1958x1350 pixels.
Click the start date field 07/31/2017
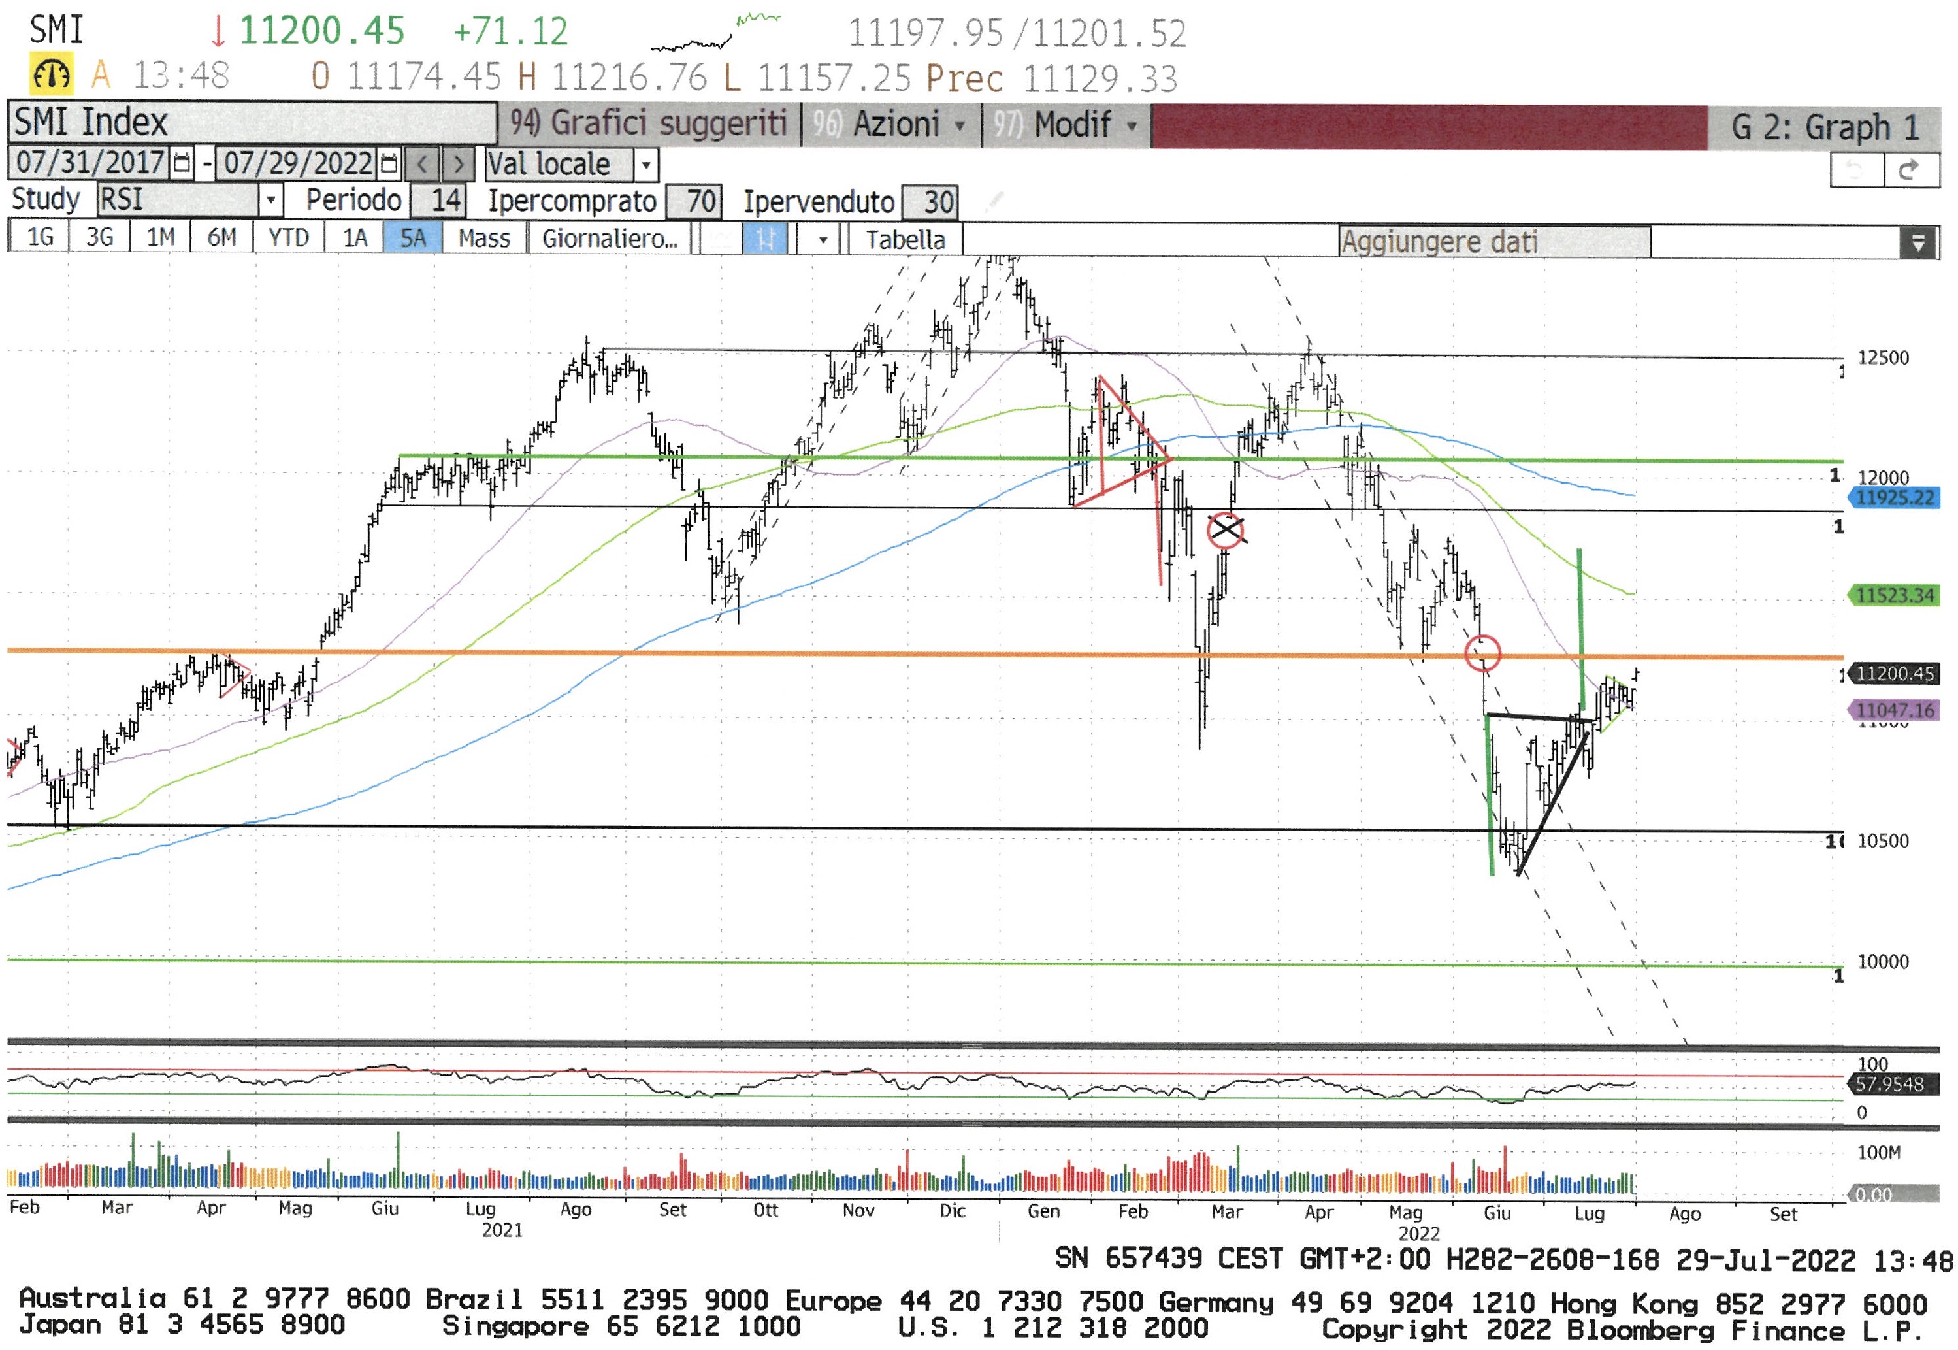pyautogui.click(x=90, y=163)
